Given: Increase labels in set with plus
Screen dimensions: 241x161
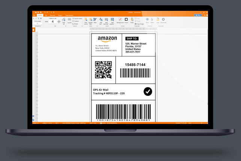Looking at the screenshot, I should tap(58, 22).
